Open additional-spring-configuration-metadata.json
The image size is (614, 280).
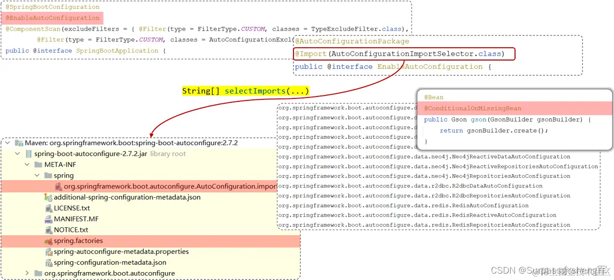point(127,197)
